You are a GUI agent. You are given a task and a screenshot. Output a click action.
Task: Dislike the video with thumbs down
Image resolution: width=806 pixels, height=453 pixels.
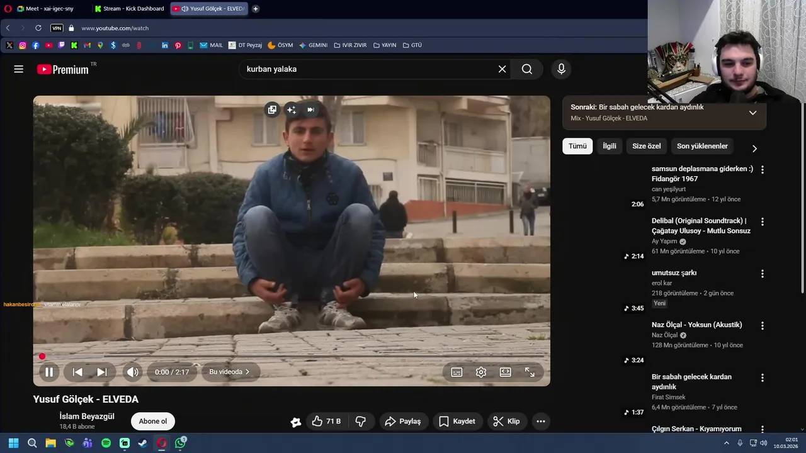coord(361,422)
